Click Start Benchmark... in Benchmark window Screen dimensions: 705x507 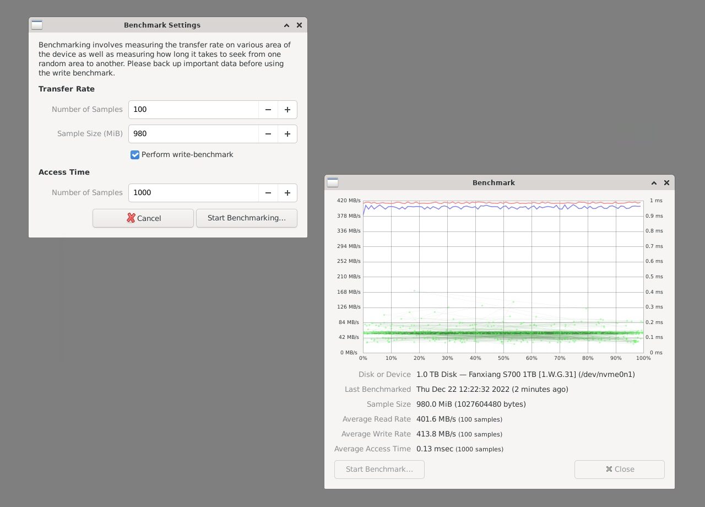(x=379, y=470)
